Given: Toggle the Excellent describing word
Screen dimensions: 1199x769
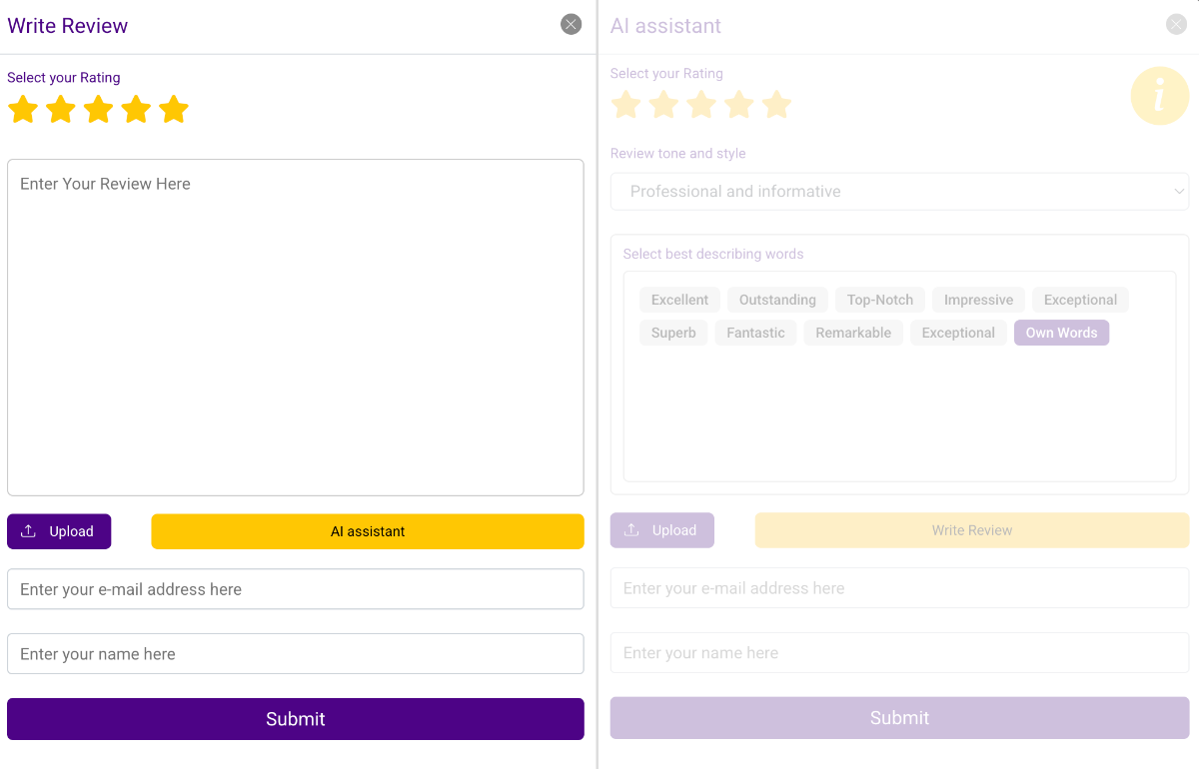Looking at the screenshot, I should (679, 300).
